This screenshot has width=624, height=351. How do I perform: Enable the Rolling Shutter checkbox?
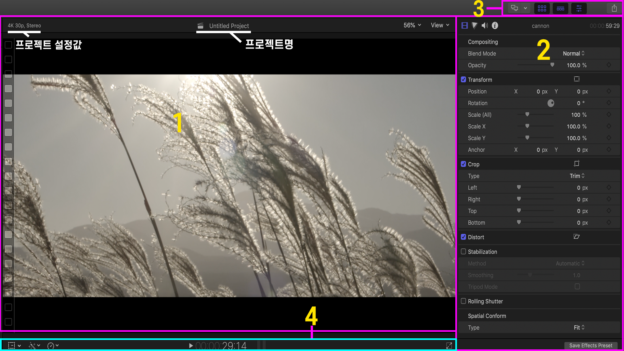(463, 301)
